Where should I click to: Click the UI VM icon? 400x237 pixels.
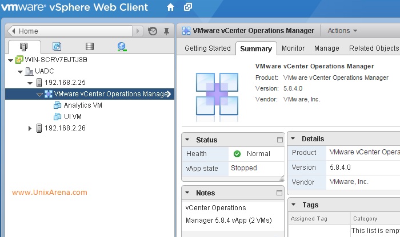pos(57,117)
